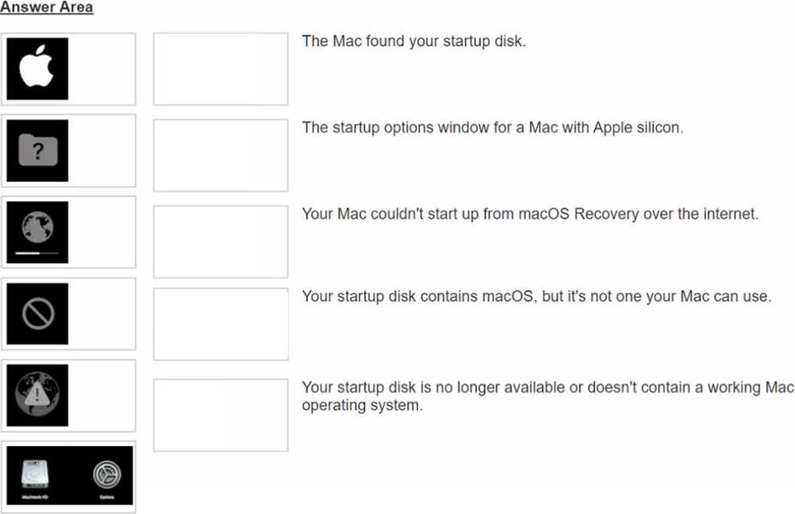Click "The Mac found your startup disk" text

point(414,41)
